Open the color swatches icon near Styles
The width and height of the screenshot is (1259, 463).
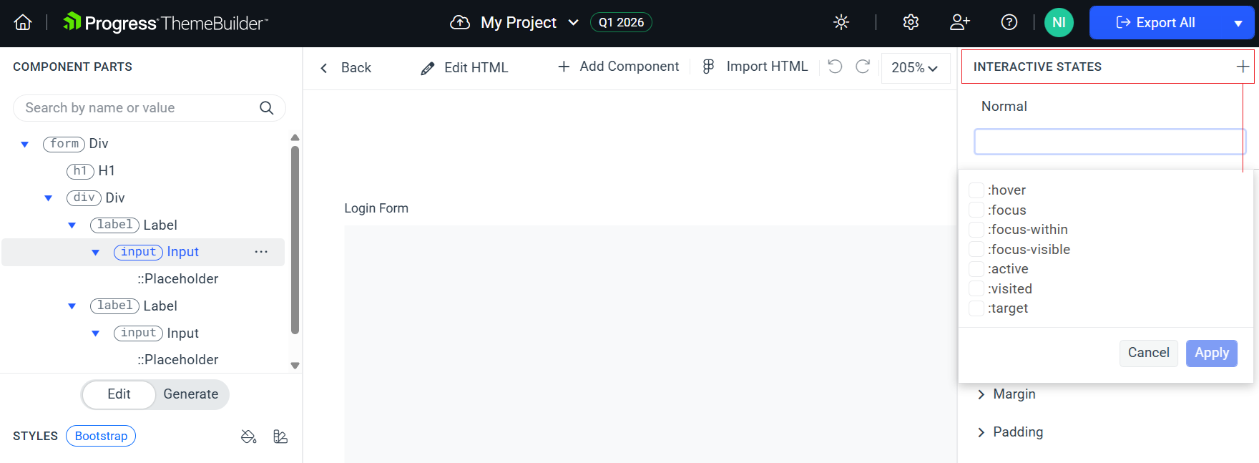coord(280,436)
